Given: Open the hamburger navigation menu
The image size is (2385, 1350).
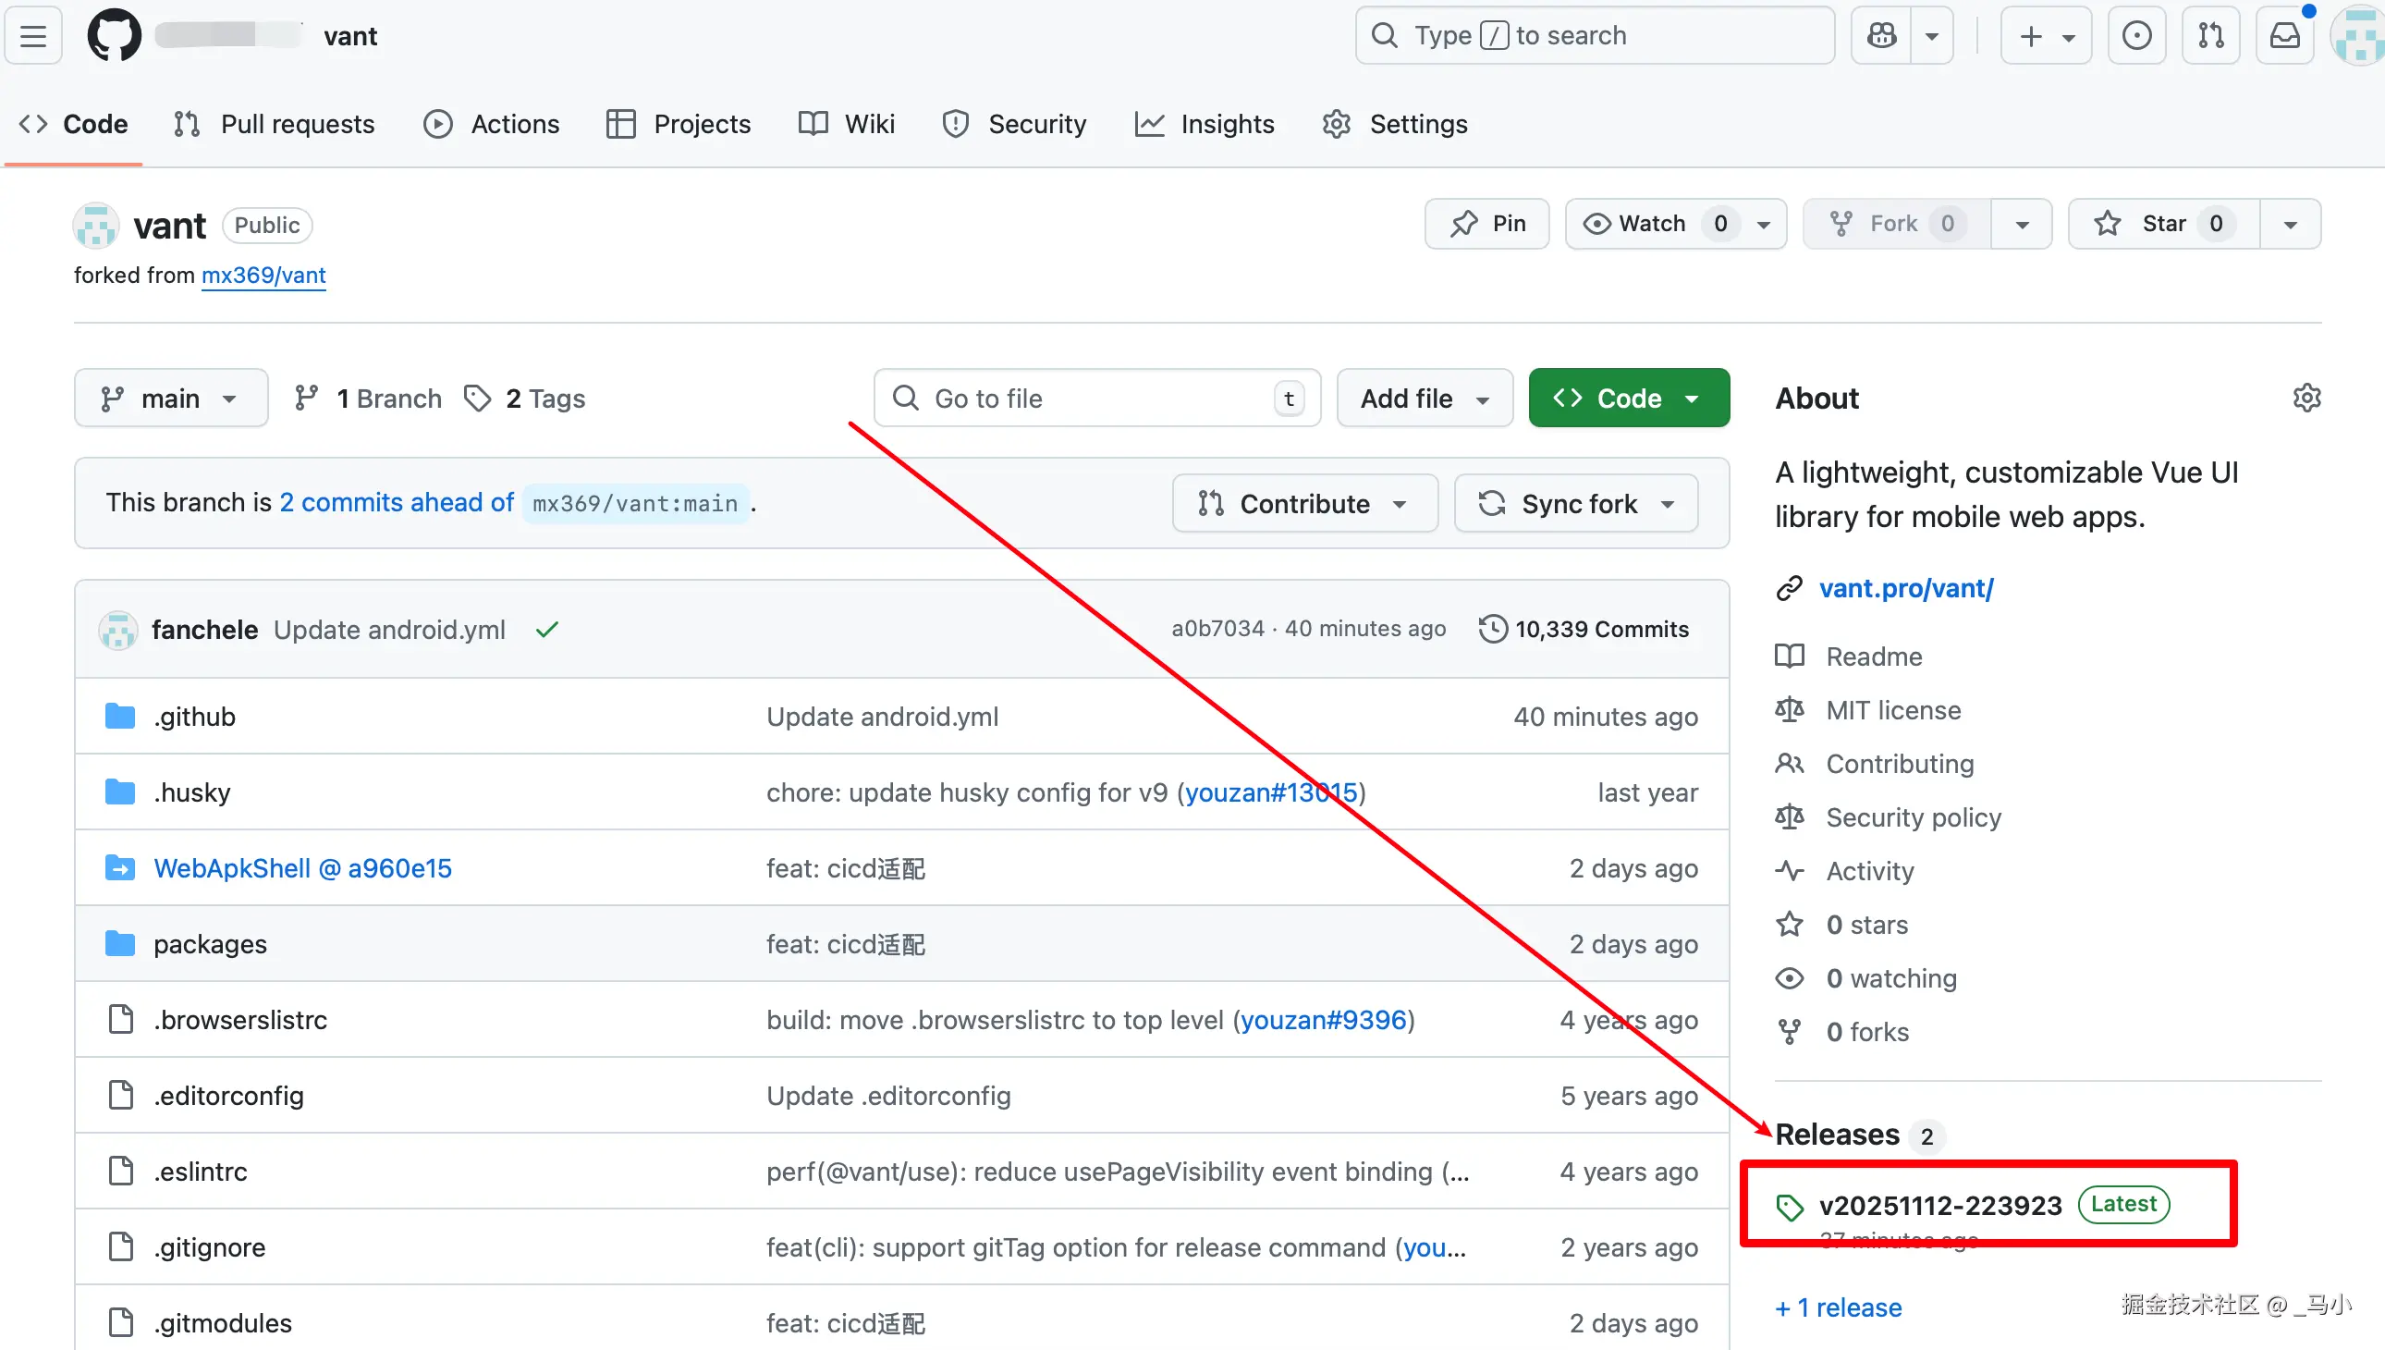Looking at the screenshot, I should (x=33, y=36).
